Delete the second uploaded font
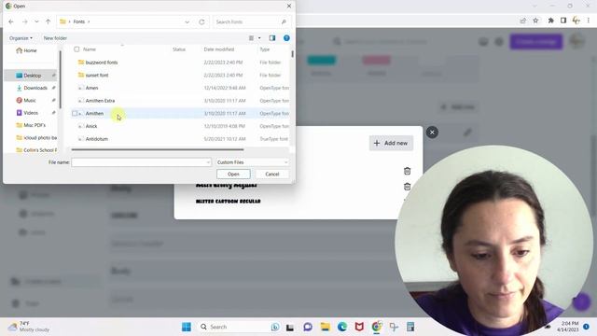The height and width of the screenshot is (336, 597). click(x=407, y=187)
